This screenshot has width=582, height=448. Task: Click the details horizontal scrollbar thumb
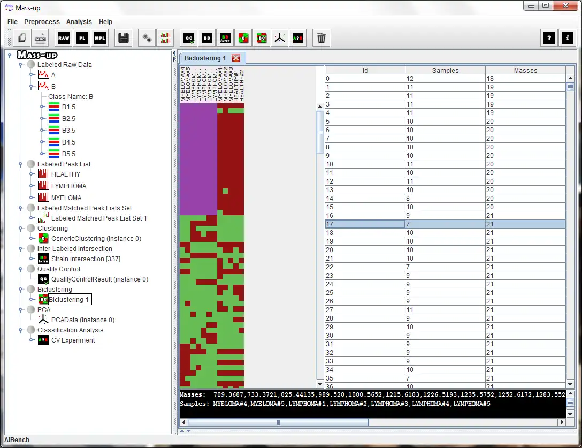[x=278, y=422]
